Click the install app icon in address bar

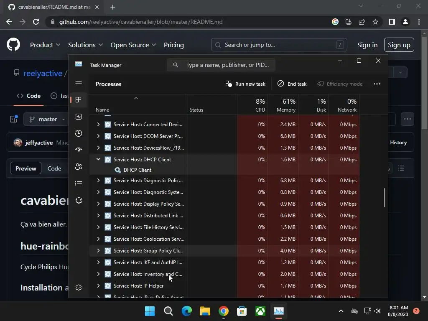(x=349, y=22)
